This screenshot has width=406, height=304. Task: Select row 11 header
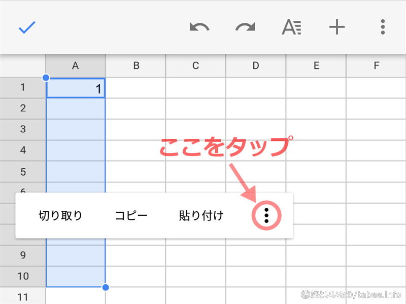(23, 297)
